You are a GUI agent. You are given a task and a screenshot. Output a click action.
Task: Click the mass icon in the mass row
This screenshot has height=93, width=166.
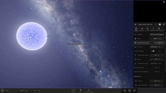click(x=135, y=38)
